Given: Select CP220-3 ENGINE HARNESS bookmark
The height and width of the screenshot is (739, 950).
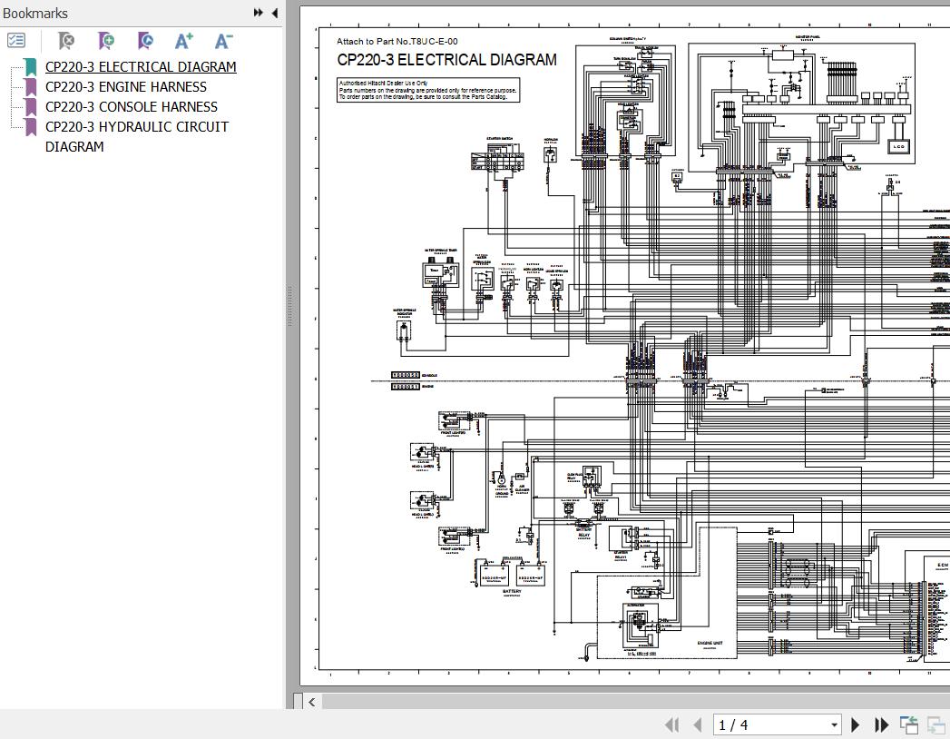Looking at the screenshot, I should pos(126,87).
